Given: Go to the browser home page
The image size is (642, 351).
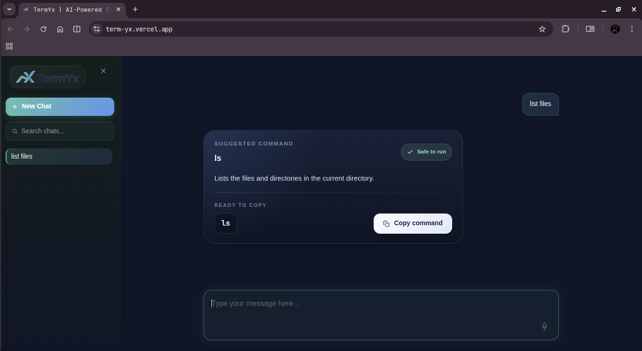Looking at the screenshot, I should pos(60,29).
